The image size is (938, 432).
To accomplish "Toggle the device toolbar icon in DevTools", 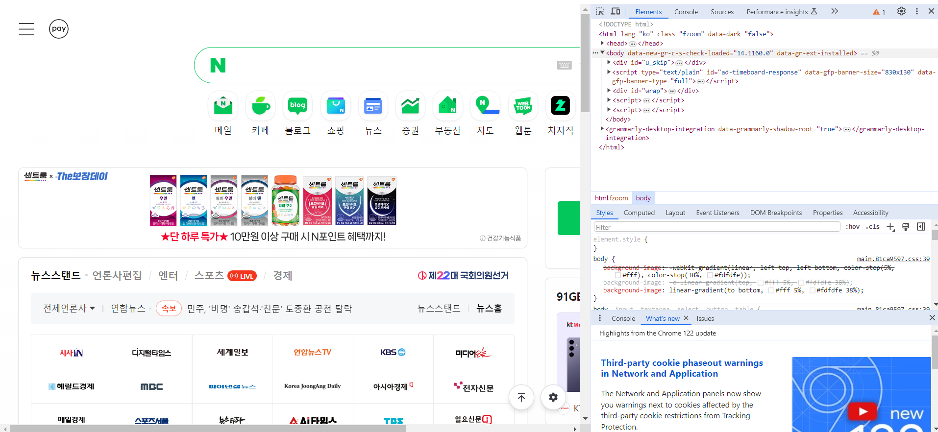I will tap(616, 11).
